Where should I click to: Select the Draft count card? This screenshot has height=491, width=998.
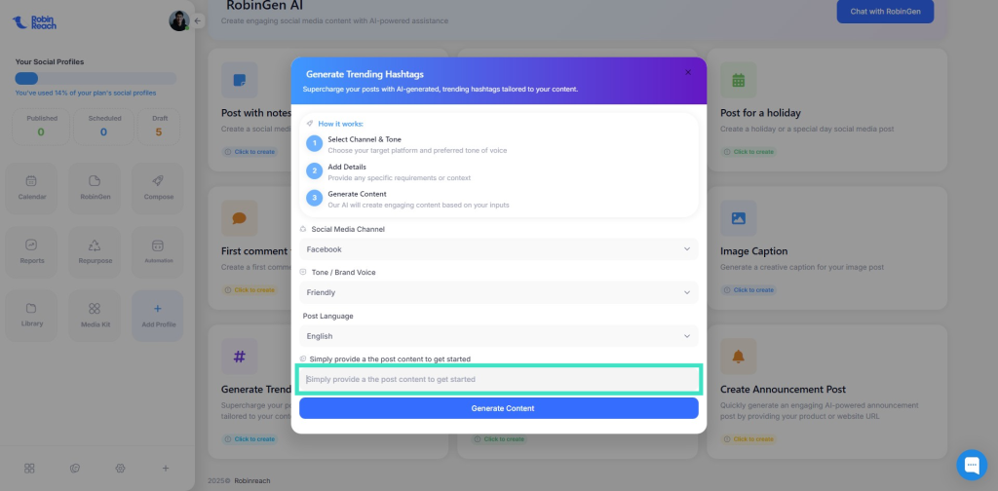point(159,127)
